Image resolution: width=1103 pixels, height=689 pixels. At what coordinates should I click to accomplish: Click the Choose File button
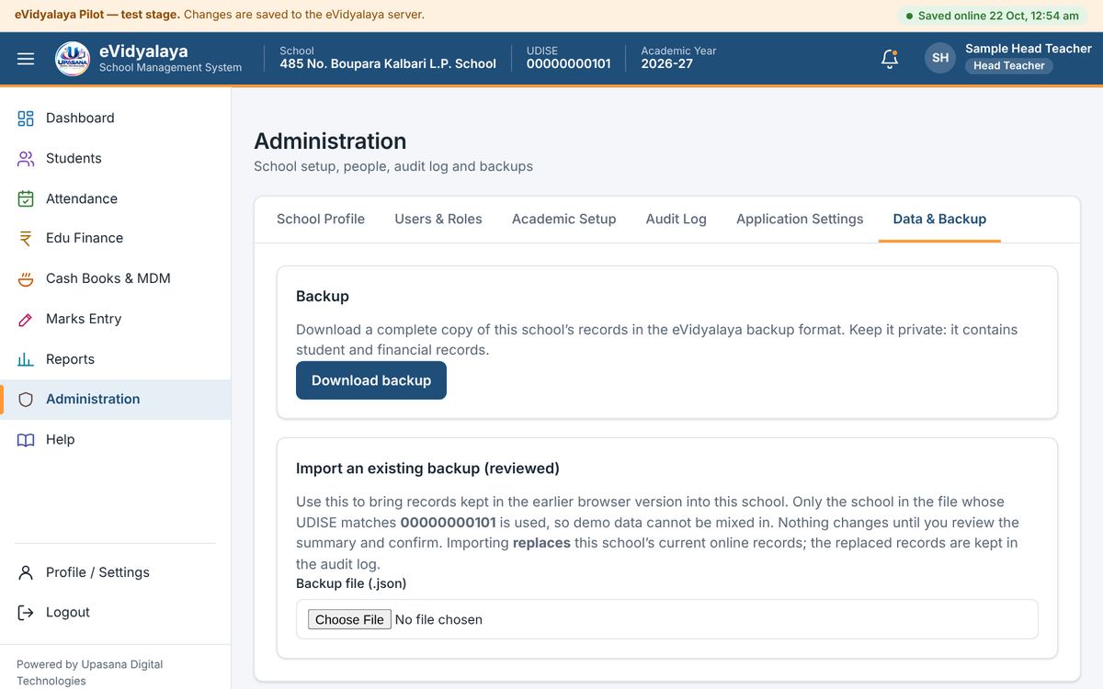[x=349, y=619]
